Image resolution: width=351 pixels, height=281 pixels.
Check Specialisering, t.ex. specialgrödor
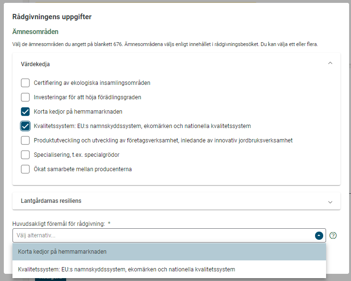point(25,154)
